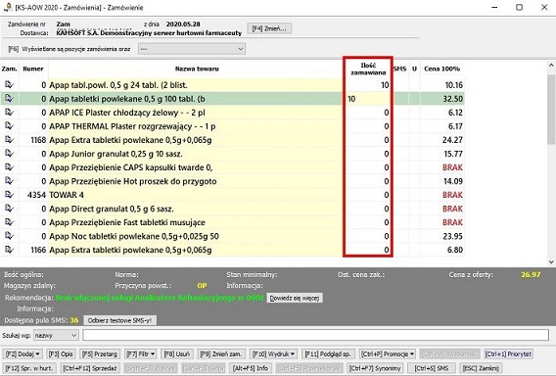Click order icon for Apap Direct granulat row

point(9,209)
